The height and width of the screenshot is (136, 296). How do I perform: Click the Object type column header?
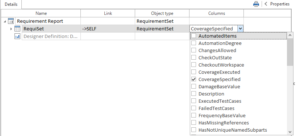(162, 13)
